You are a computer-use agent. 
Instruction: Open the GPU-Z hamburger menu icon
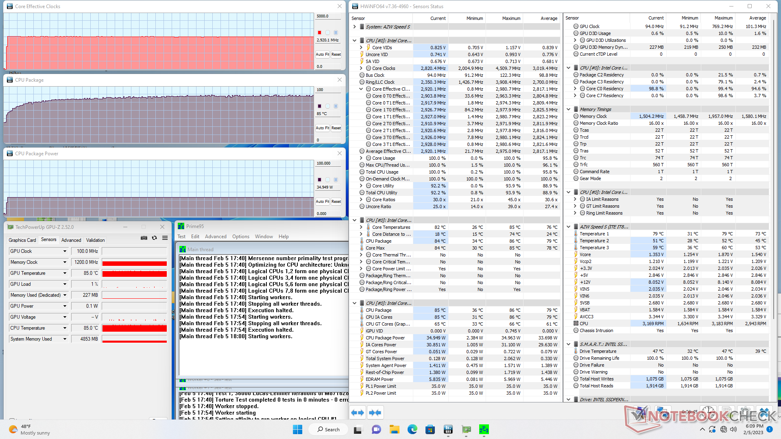pyautogui.click(x=165, y=238)
